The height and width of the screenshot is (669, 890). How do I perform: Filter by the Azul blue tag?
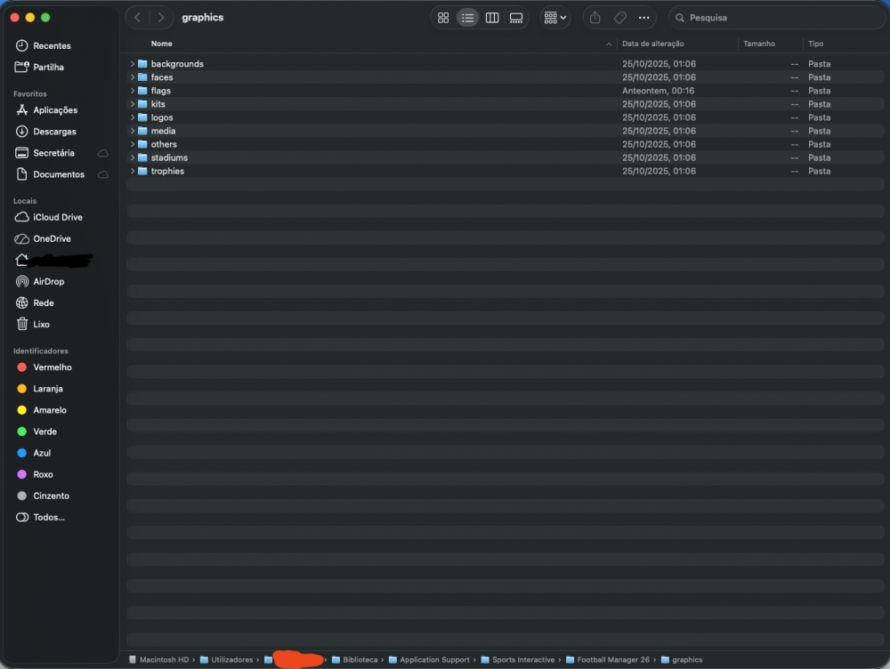pyautogui.click(x=34, y=453)
